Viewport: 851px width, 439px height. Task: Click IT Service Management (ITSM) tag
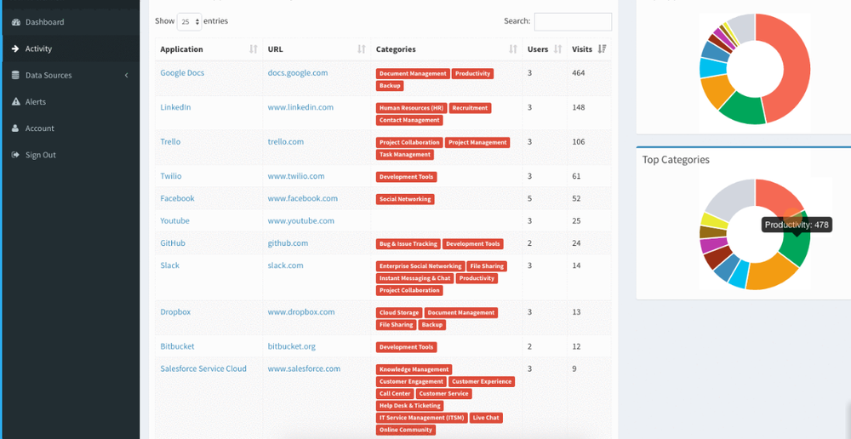422,418
